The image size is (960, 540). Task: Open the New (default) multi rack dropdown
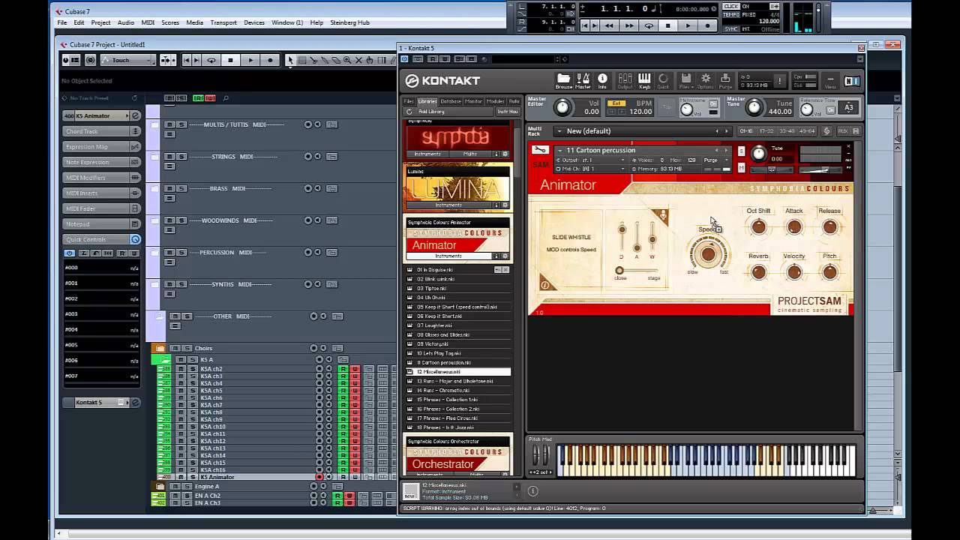click(643, 131)
